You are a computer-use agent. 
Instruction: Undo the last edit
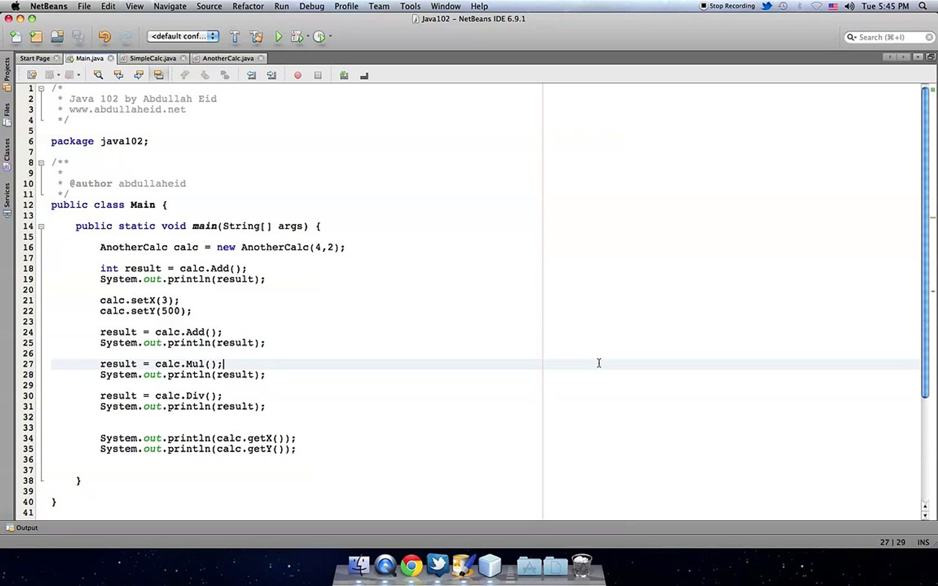point(103,36)
